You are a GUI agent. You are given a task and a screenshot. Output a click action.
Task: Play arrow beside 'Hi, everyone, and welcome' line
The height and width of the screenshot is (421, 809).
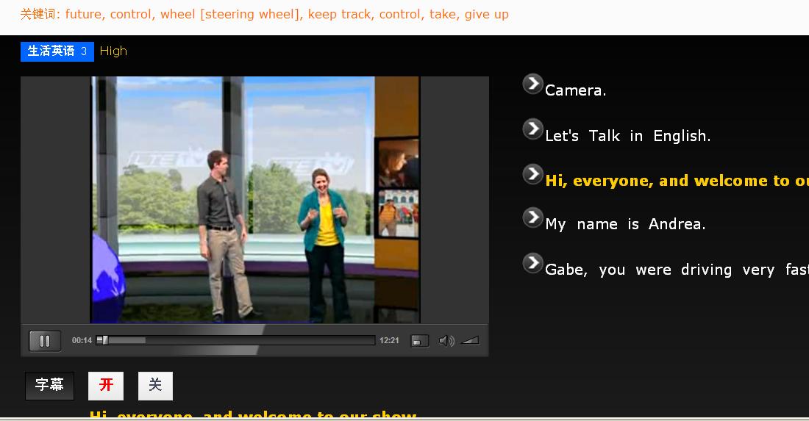tap(532, 174)
